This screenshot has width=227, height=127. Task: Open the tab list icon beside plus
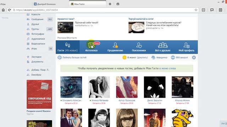[118, 4]
